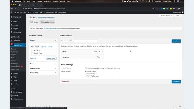
Task: Open Widgets under Appearance
Action: point(13,55)
